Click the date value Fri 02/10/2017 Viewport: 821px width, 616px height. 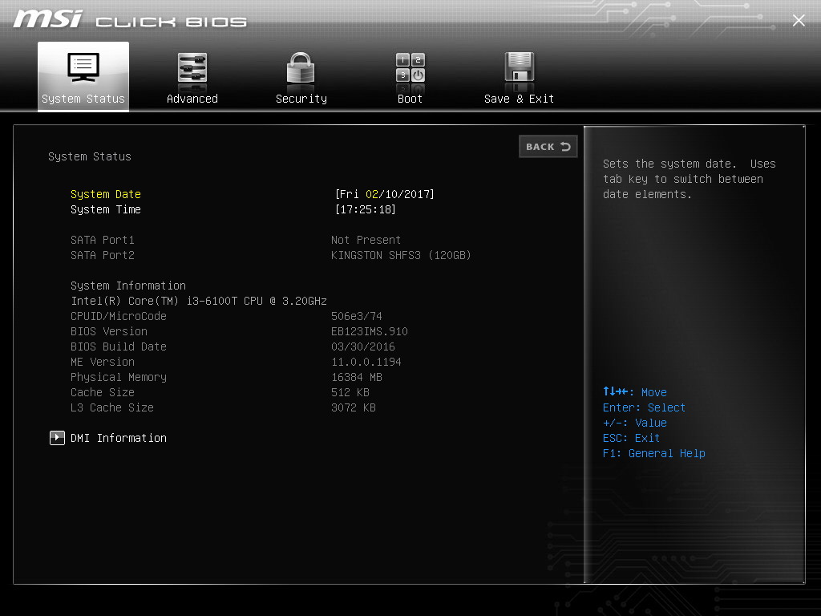tap(385, 194)
